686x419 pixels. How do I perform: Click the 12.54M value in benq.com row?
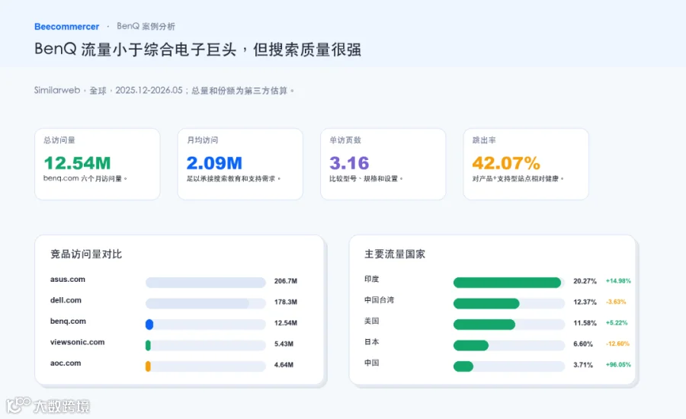point(286,323)
